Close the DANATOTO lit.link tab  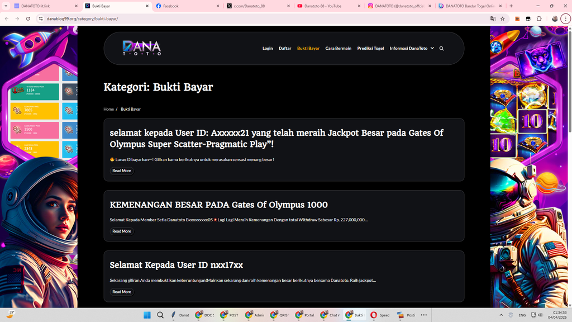pos(76,6)
